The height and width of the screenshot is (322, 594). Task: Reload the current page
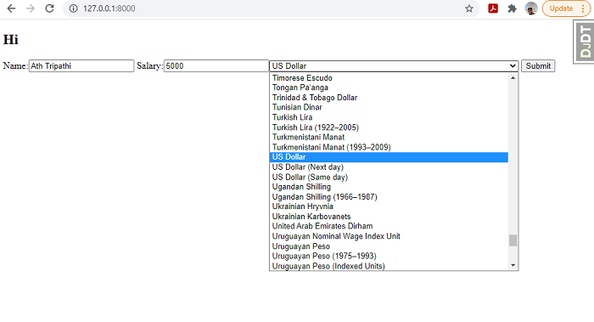coord(49,8)
